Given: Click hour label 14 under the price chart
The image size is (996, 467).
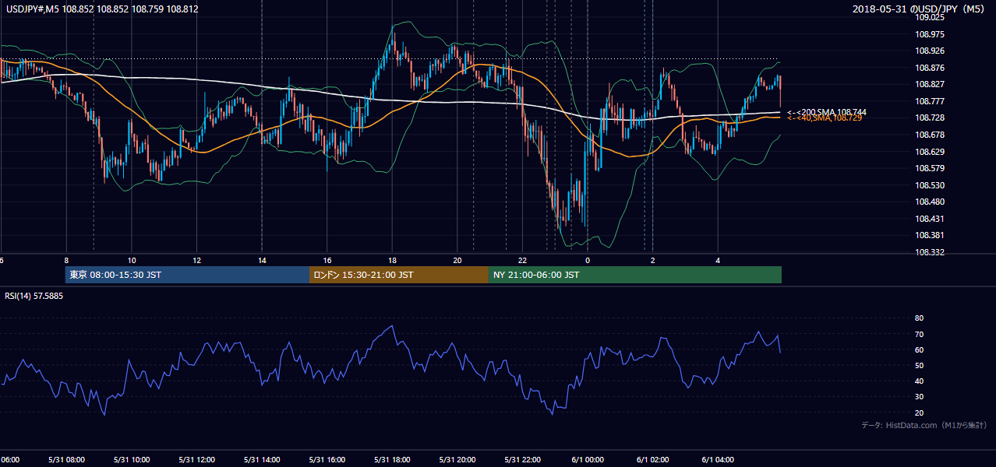Looking at the screenshot, I should point(262,261).
